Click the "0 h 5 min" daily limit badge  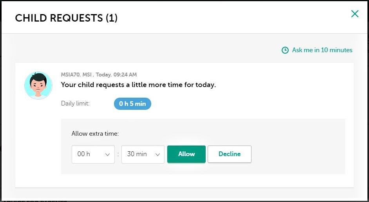[132, 104]
